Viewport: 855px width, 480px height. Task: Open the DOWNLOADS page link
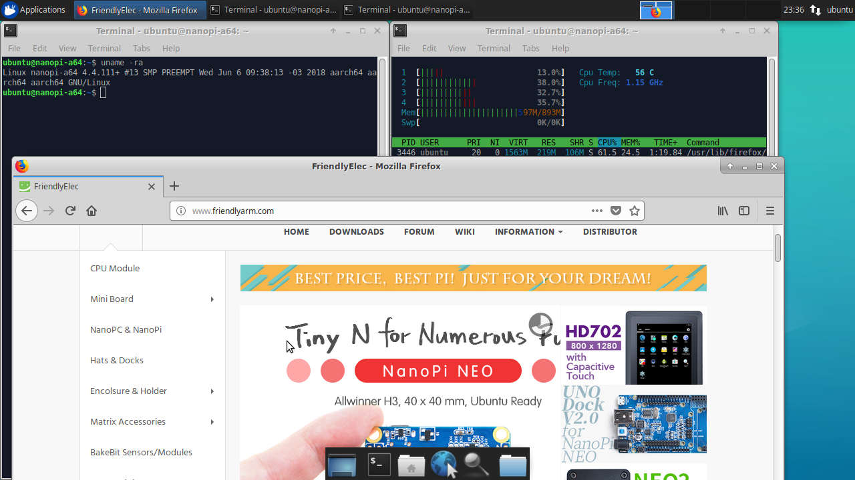tap(356, 231)
